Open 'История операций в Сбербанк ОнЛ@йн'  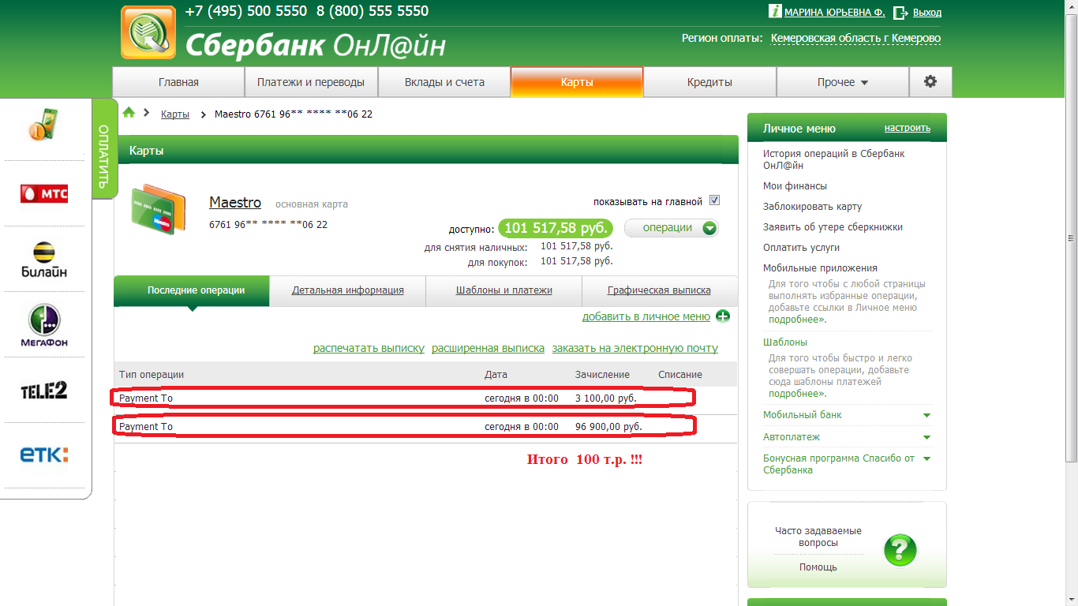(x=833, y=159)
